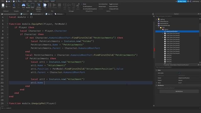Viewport: 201px width, 113px height.
Task: Switch to the VIEW ribbon tab
Action: coord(41,1)
